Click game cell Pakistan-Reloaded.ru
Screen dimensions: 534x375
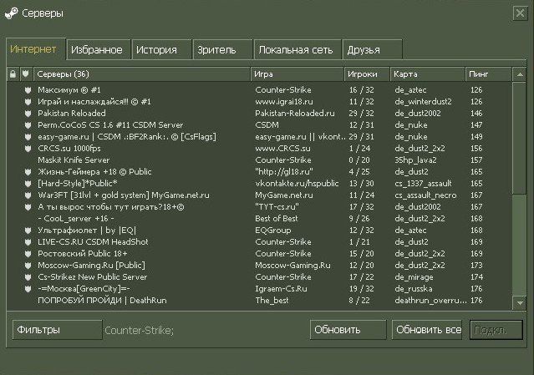[x=295, y=114]
